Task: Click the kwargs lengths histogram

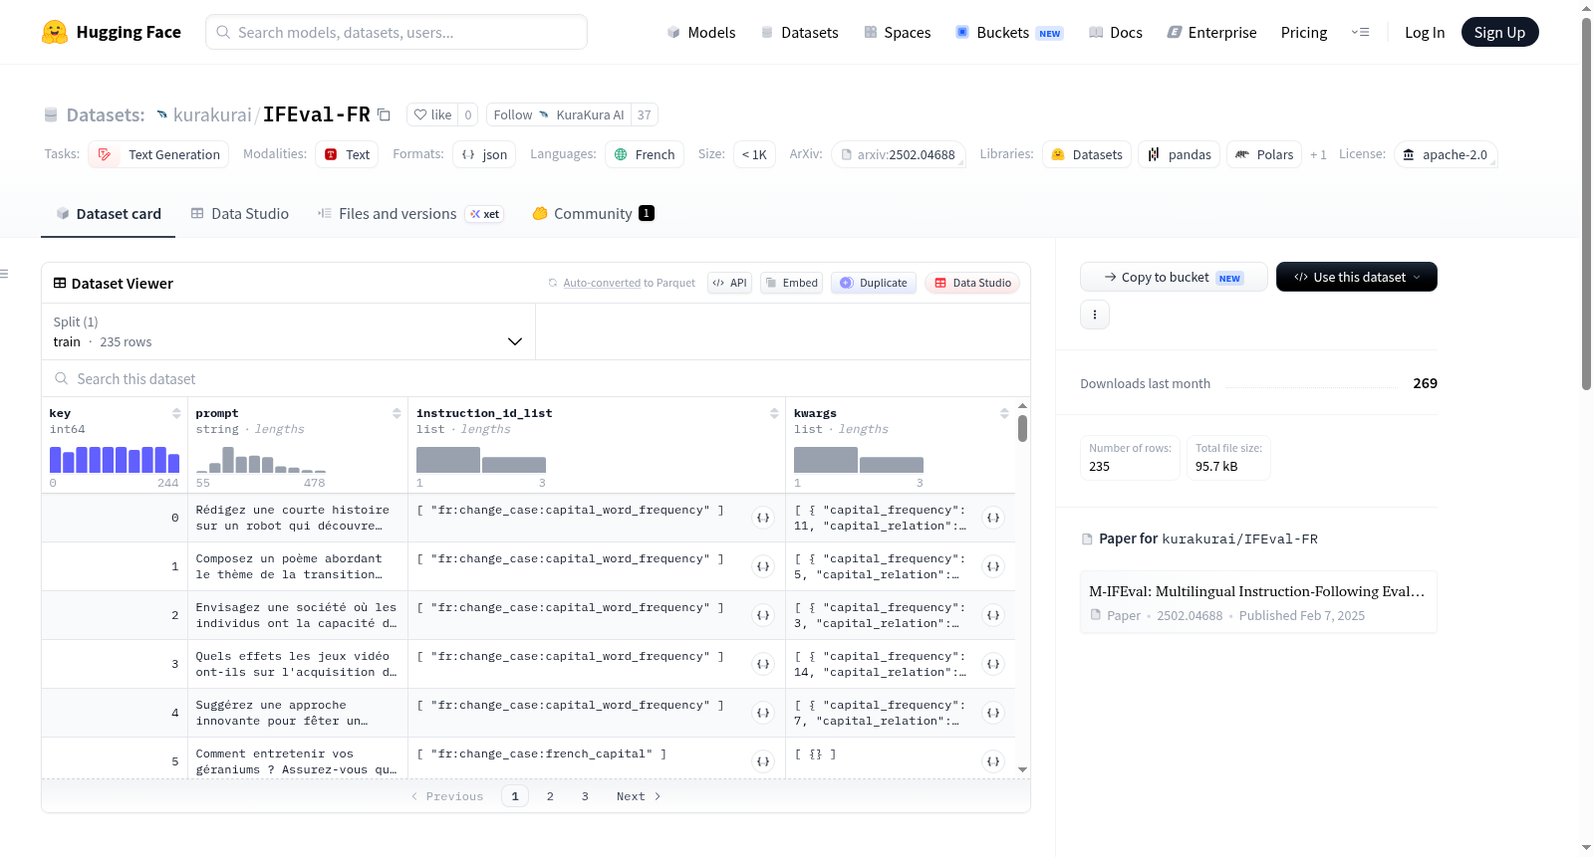Action: click(859, 459)
